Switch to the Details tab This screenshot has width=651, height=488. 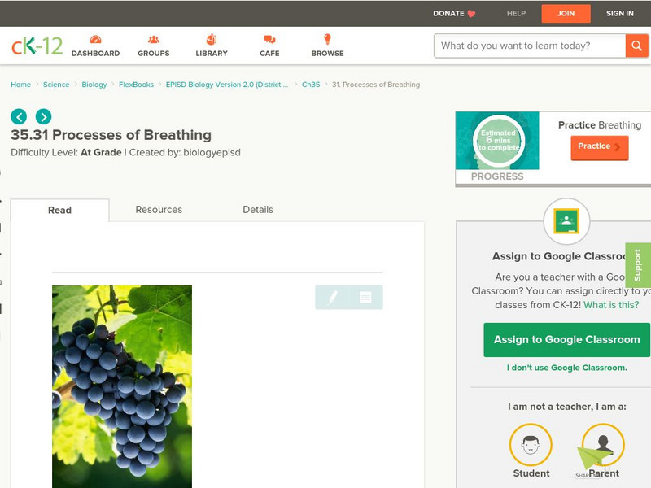point(258,210)
